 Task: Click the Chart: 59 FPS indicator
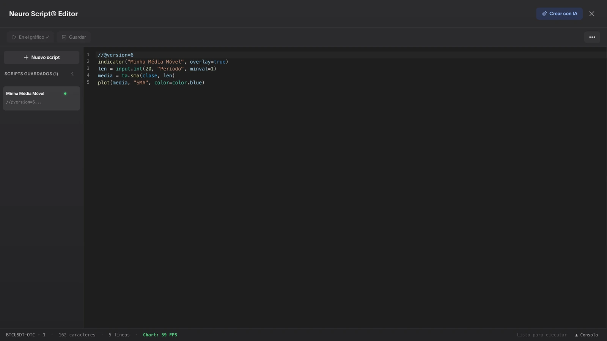pos(160,335)
